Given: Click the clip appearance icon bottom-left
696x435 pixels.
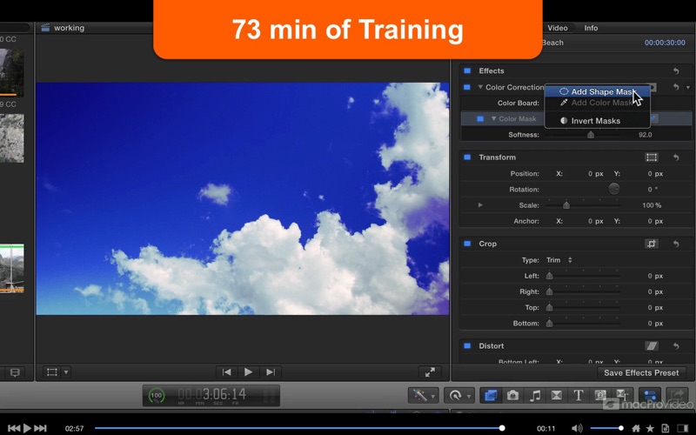Looking at the screenshot, I should (15, 372).
